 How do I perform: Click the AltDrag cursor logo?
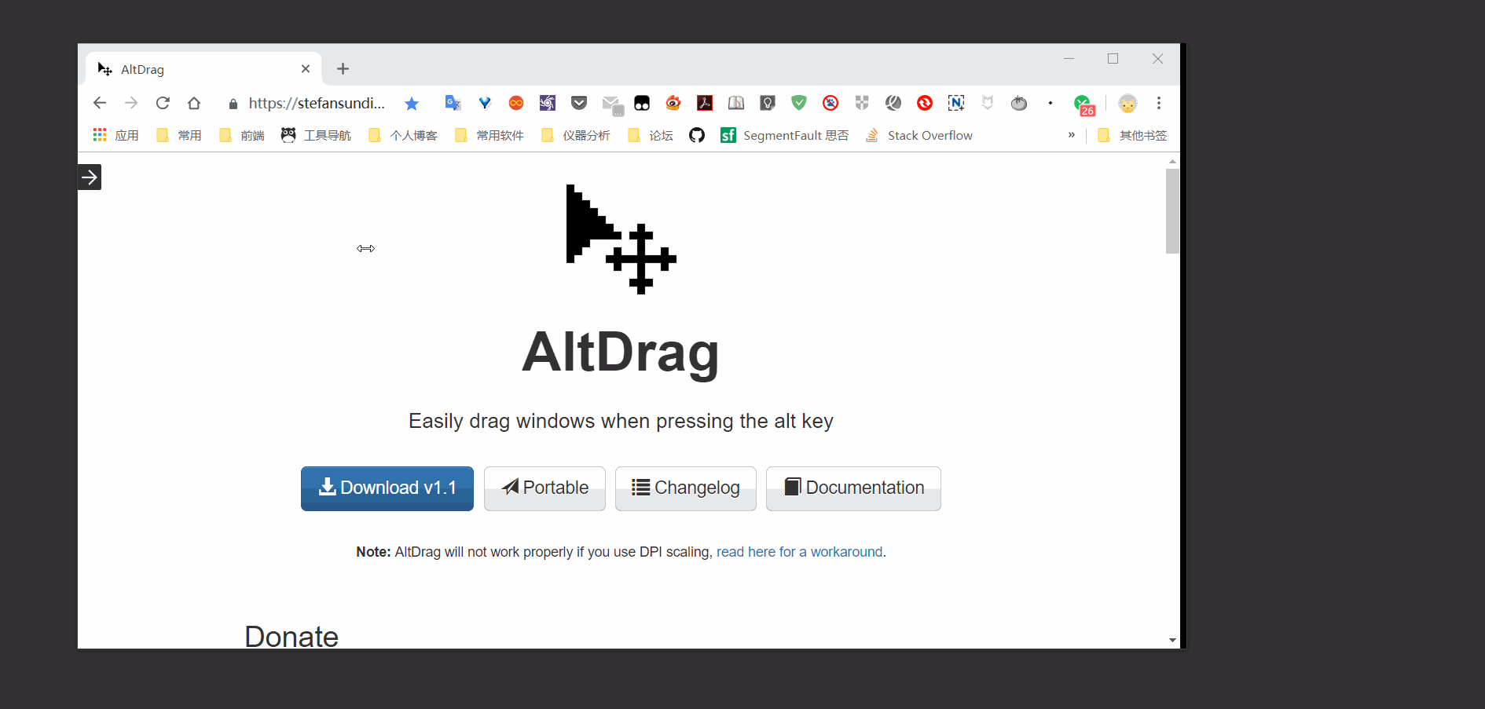[621, 239]
